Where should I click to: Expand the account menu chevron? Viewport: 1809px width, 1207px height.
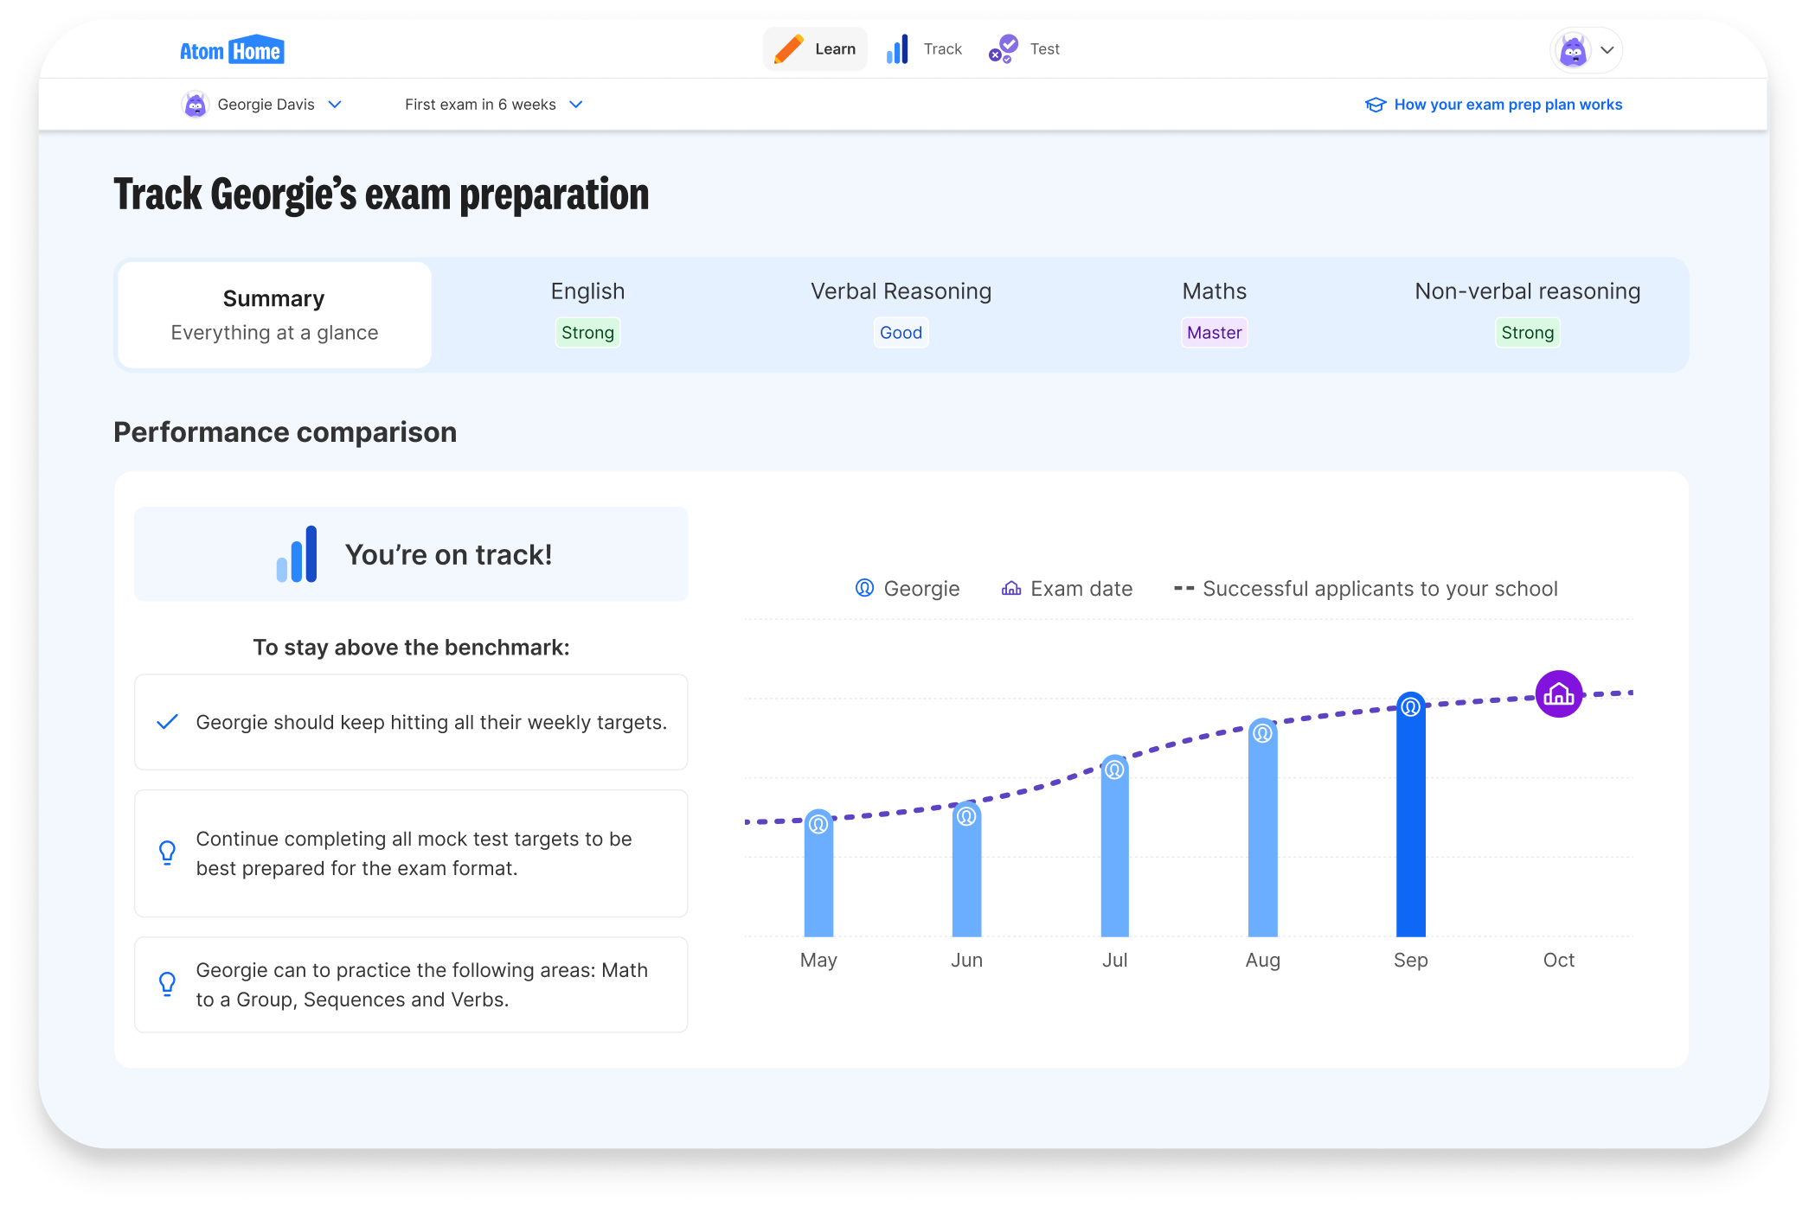1607,50
